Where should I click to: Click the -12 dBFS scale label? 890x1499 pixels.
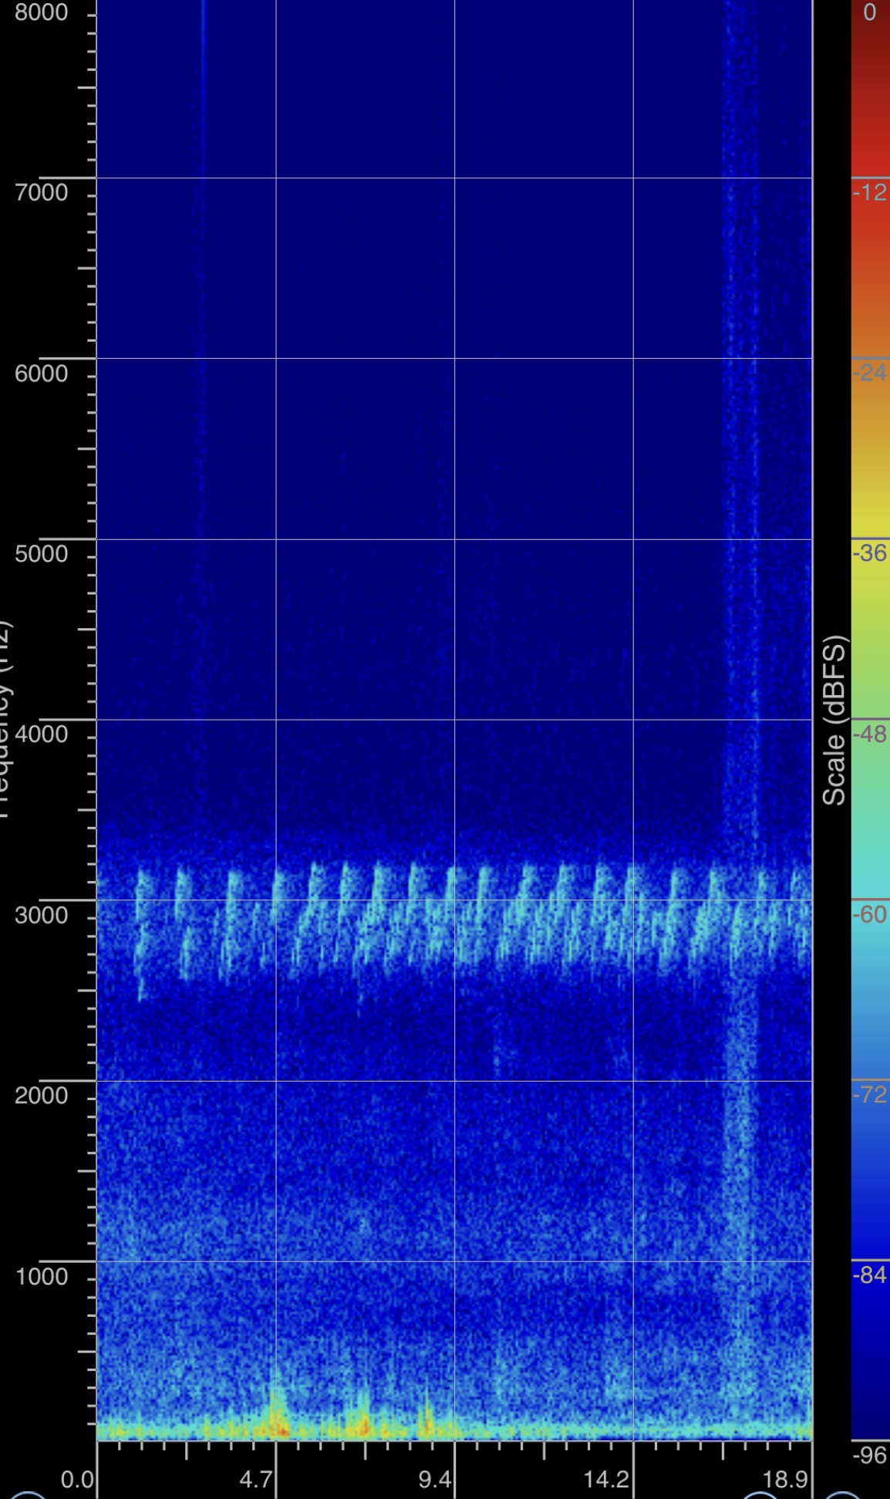[870, 192]
